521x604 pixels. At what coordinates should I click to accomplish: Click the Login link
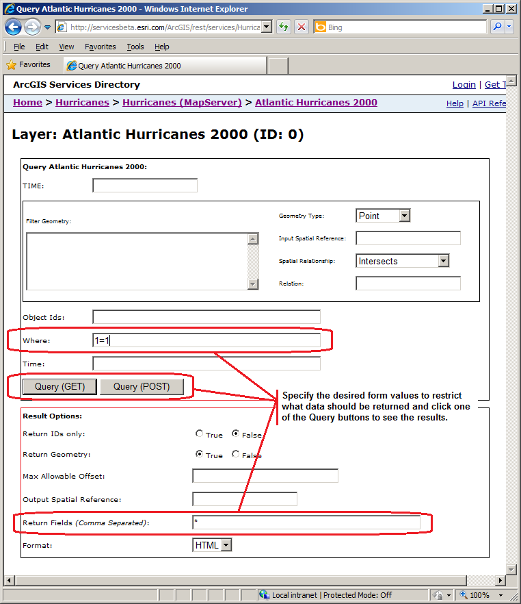pyautogui.click(x=464, y=85)
